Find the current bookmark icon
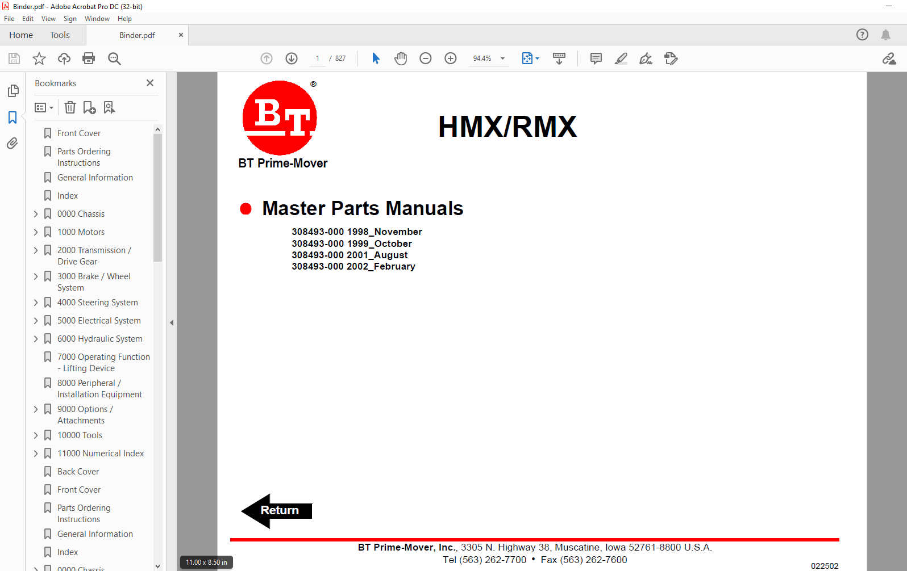 pyautogui.click(x=109, y=107)
